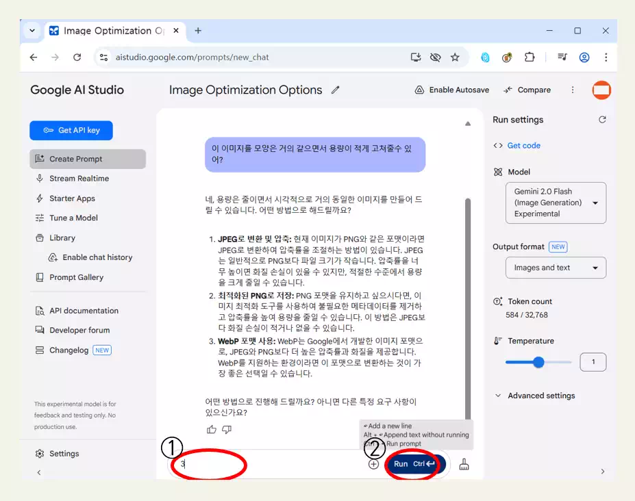Open the Starter Apps section
The image size is (635, 501).
click(71, 198)
